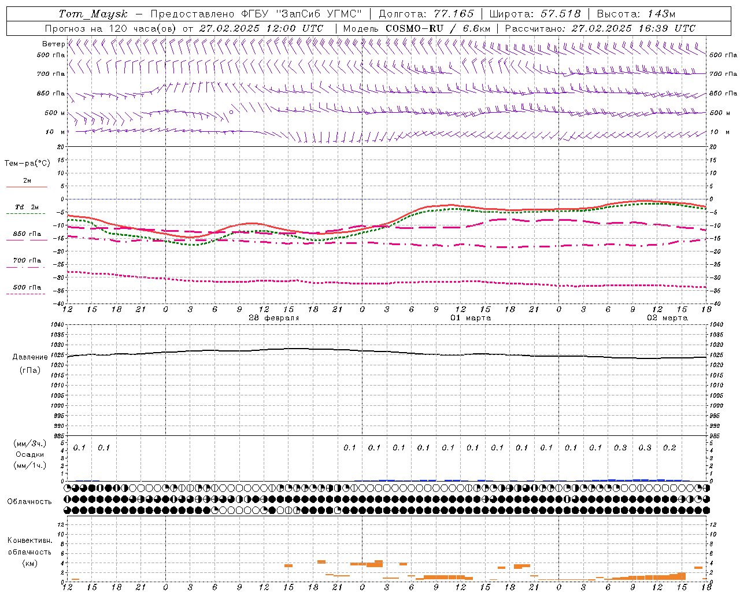Select the Облачность cloudiness row label
Screen dimensions: 740x592
[x=29, y=501]
